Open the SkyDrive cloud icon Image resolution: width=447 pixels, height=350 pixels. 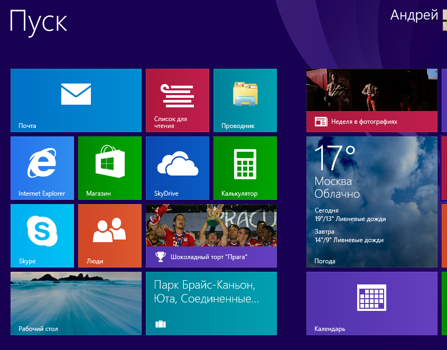pos(178,163)
